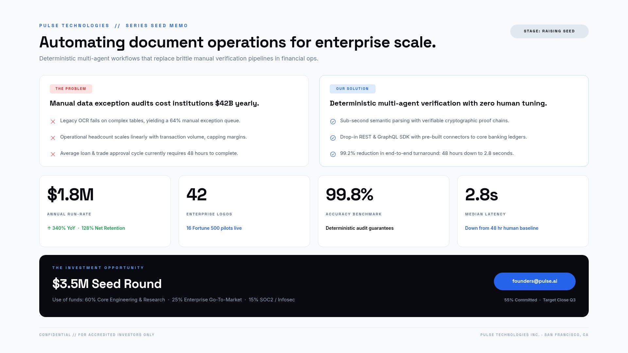The height and width of the screenshot is (353, 628).
Task: Click 60% Core Engineering & Research text
Action: point(125,300)
